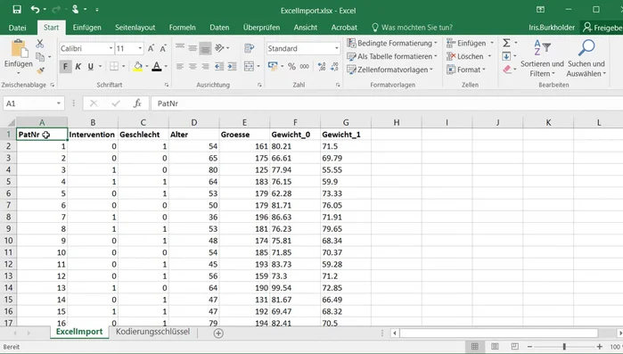Click the AutoSum sigma icon
Viewport: 623px width, 354px height.
pos(506,43)
